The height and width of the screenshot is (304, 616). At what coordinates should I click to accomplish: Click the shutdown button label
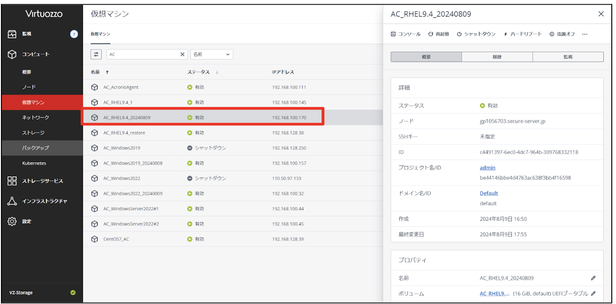coord(480,34)
